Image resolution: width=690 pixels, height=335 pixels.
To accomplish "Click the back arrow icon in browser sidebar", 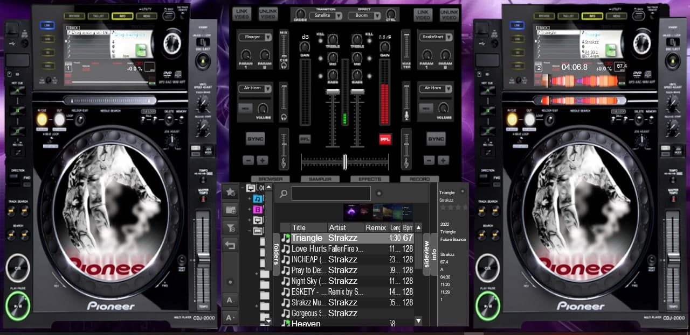I will click(x=231, y=245).
